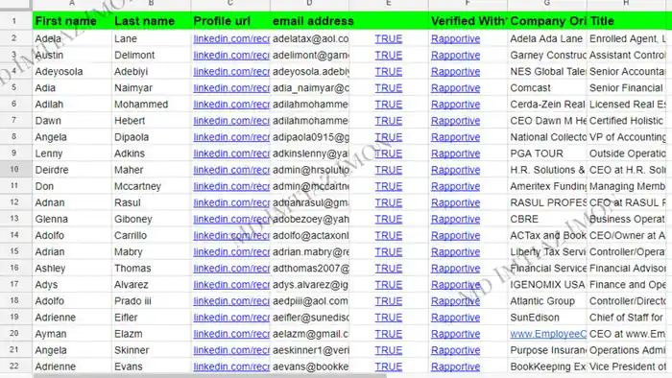The width and height of the screenshot is (672, 378).
Task: Select company cell IGENOMIX USA
Action: pyautogui.click(x=547, y=285)
